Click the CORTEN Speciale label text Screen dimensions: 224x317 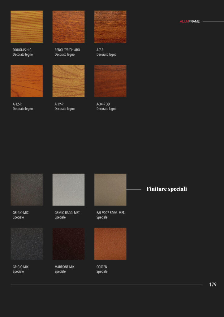point(102,269)
